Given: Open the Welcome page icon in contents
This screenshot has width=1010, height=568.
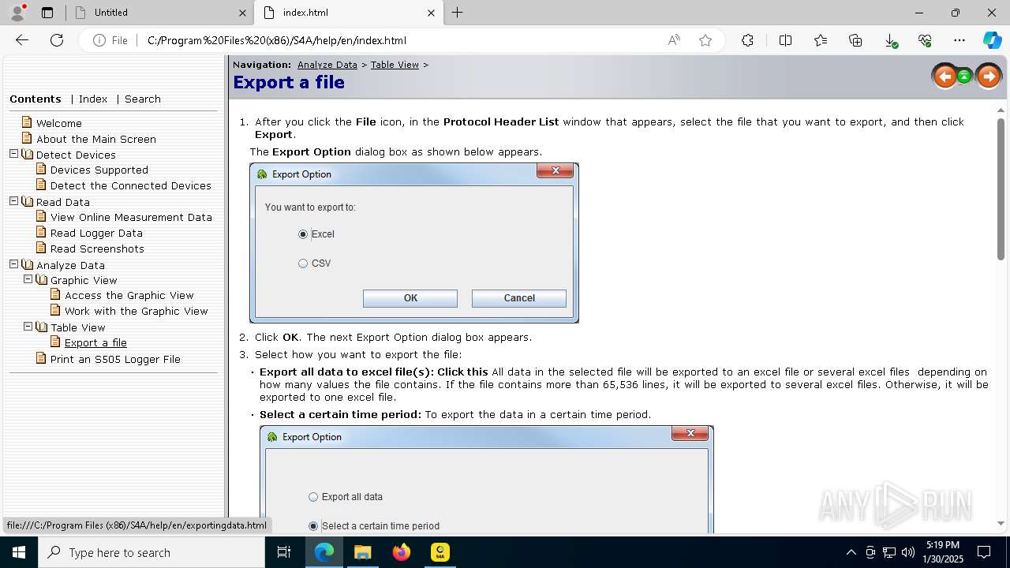Looking at the screenshot, I should coord(27,122).
